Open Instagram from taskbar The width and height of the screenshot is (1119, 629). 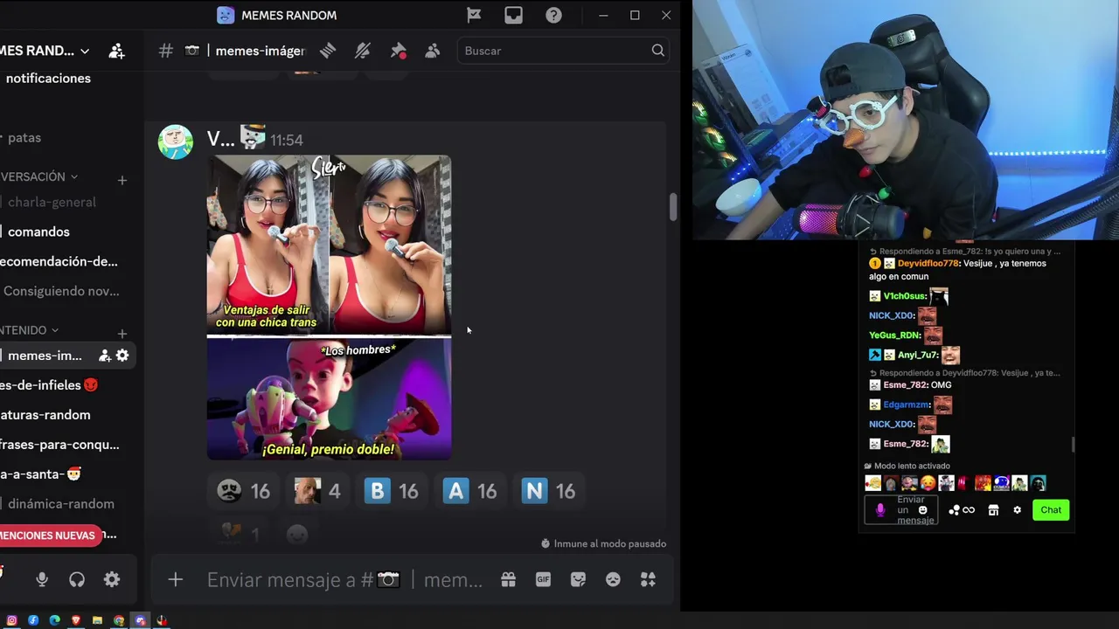11,620
